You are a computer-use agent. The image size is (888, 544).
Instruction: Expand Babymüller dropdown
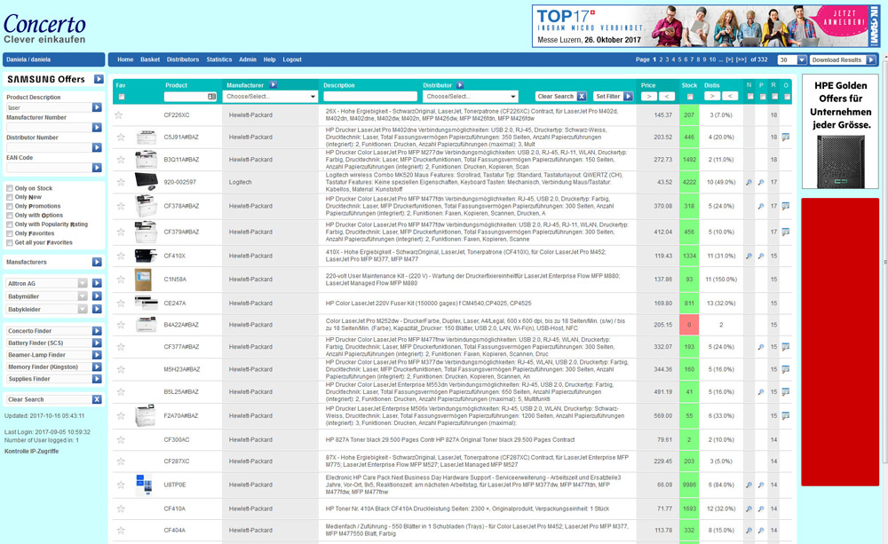click(83, 296)
